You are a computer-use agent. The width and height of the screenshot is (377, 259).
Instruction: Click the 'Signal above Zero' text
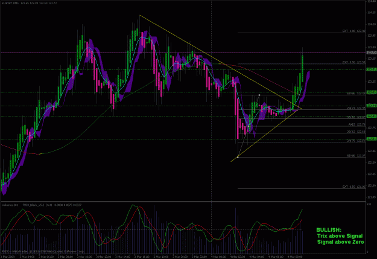[340, 242]
